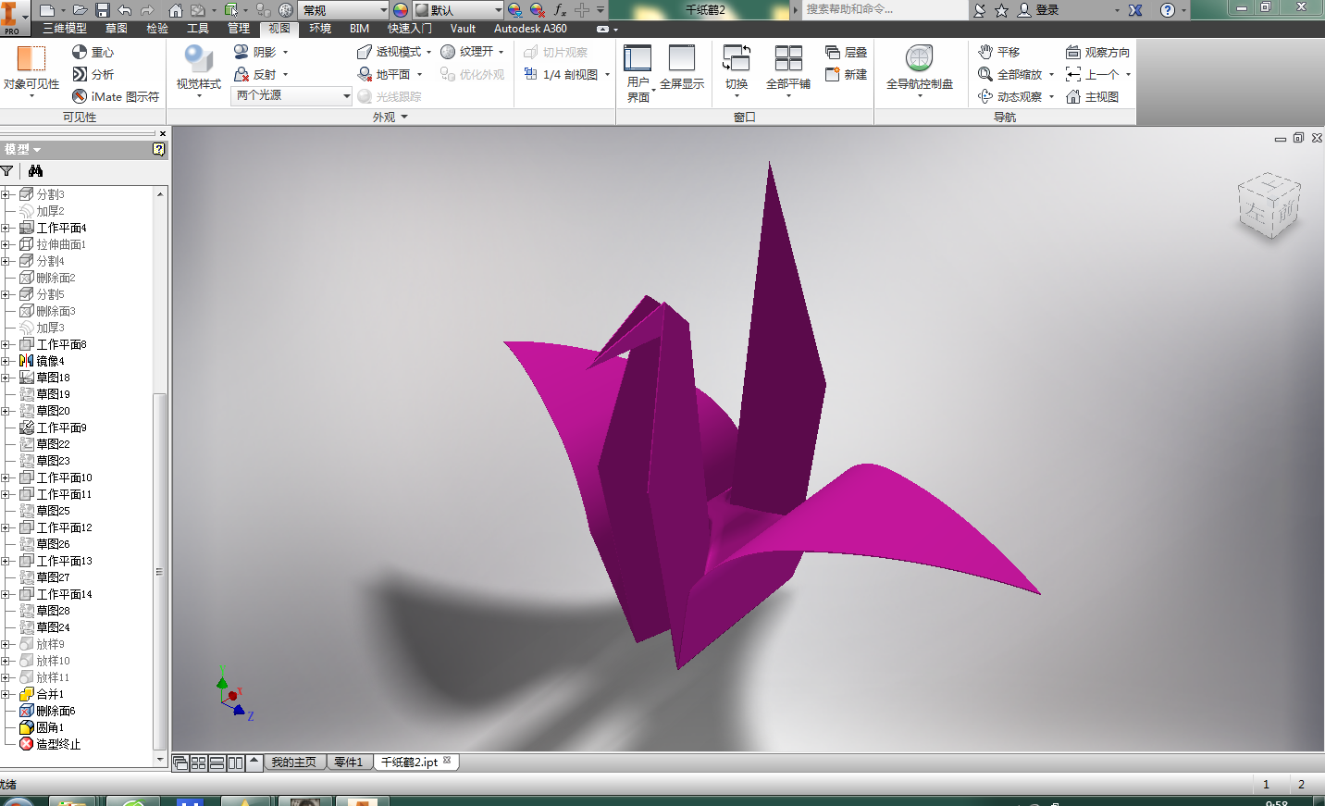Expand 合并1 tree node
The height and width of the screenshot is (806, 1325).
[x=6, y=694]
